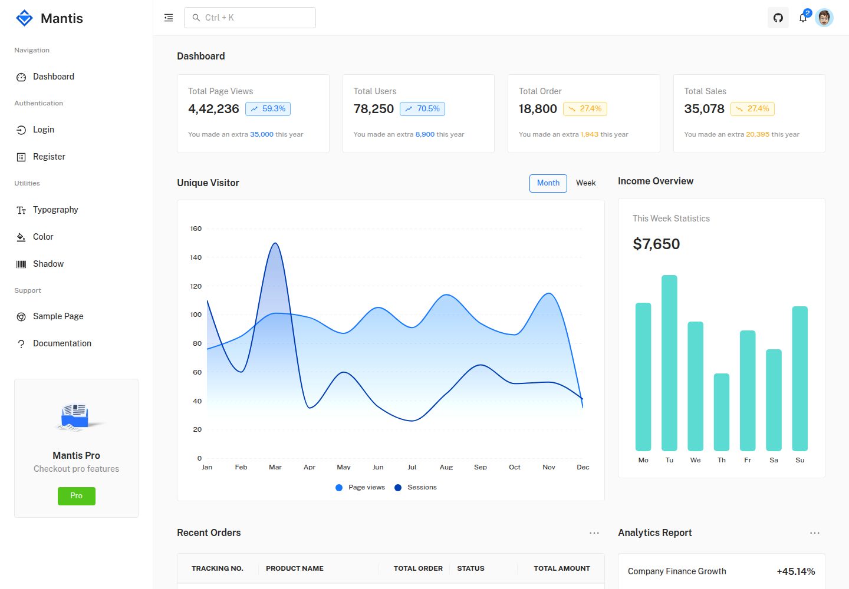849x589 pixels.
Task: Click the TOTAL AMOUNT column header
Action: 562,569
